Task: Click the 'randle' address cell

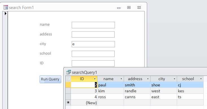Action: pyautogui.click(x=137, y=91)
